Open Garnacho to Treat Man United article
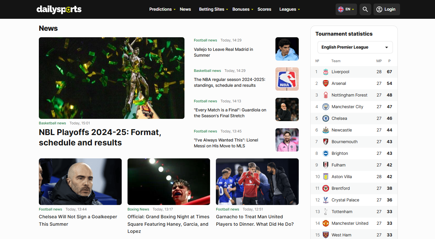Viewport: 435px width, 239px height. coord(255,221)
